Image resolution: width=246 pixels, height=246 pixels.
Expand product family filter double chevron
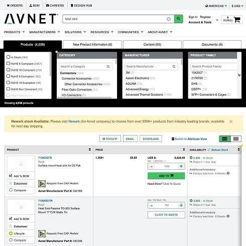[239, 75]
